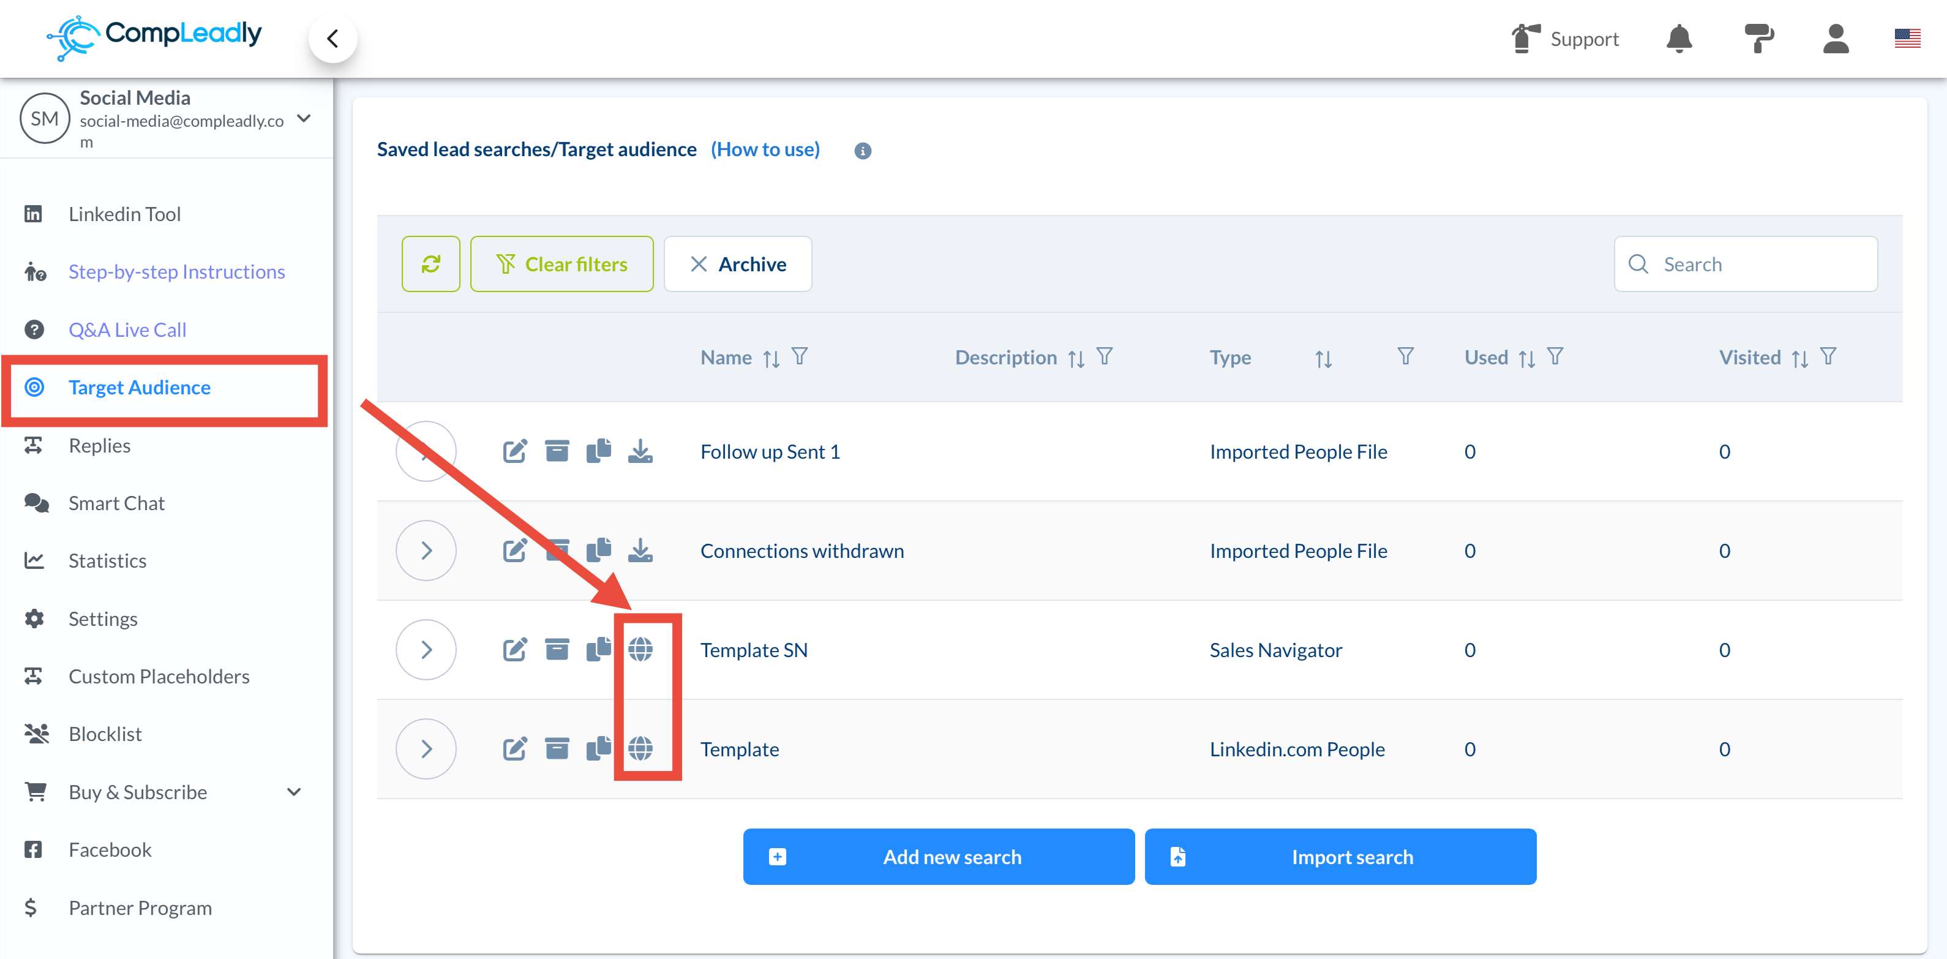The height and width of the screenshot is (959, 1947).
Task: Expand the Template SN row chevron
Action: tap(426, 649)
